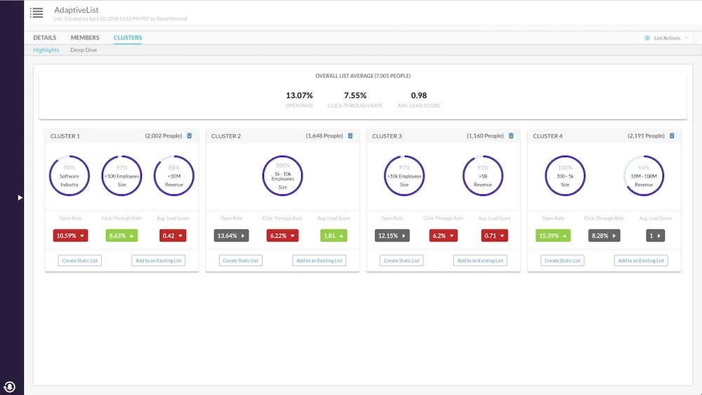Click Create Static List in Cluster 4
This screenshot has width=702, height=395.
click(x=562, y=260)
